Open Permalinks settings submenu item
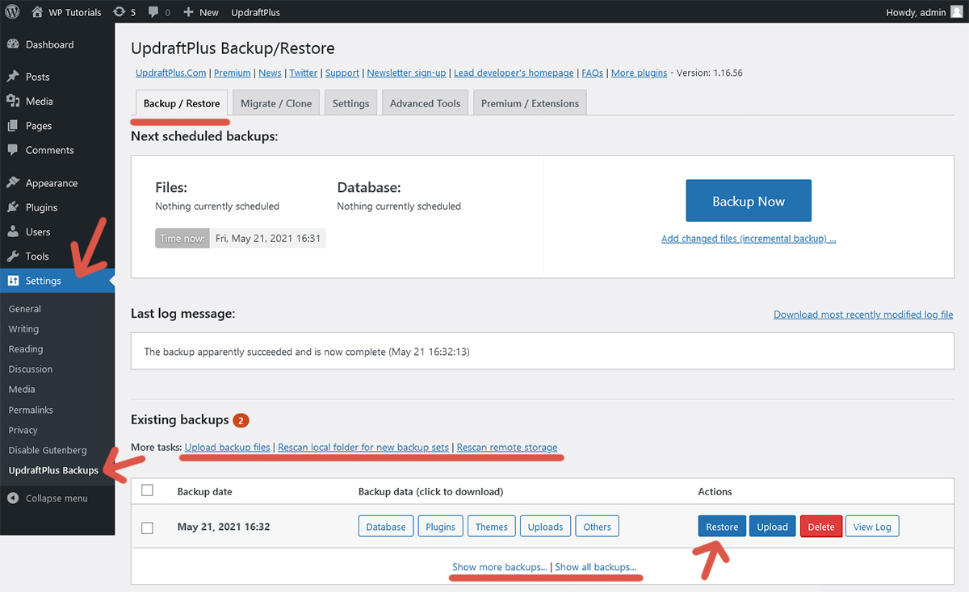 click(31, 410)
